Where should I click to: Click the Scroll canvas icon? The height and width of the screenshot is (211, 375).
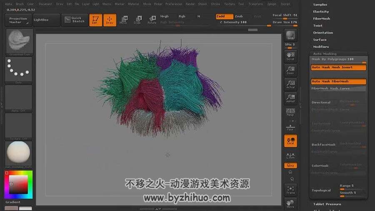[x=290, y=56]
